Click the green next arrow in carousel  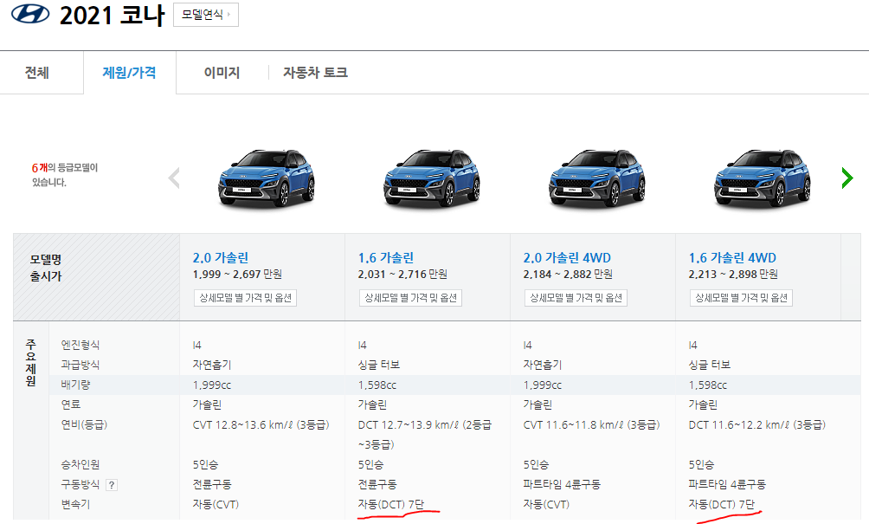click(846, 178)
